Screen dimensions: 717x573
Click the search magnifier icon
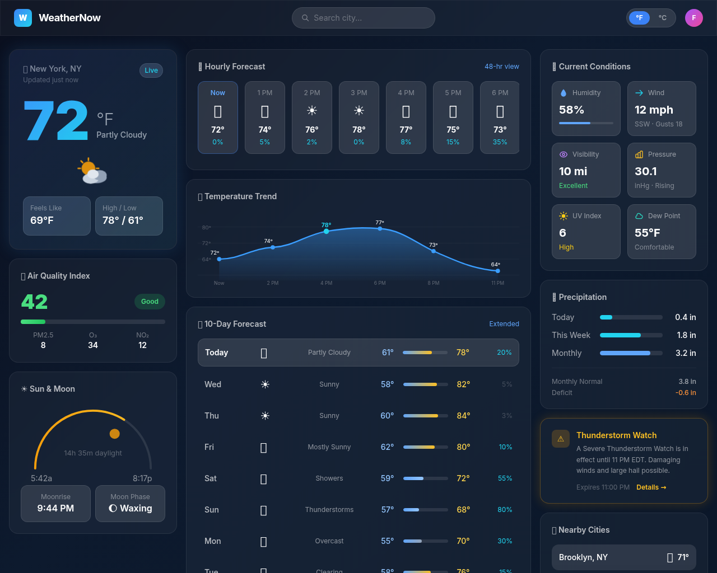click(x=305, y=18)
